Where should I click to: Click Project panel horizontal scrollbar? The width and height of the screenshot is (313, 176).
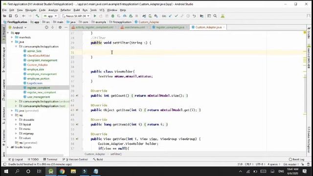(x=35, y=155)
